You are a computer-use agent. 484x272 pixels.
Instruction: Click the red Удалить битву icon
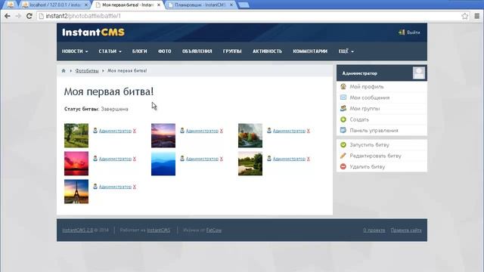[x=343, y=166]
